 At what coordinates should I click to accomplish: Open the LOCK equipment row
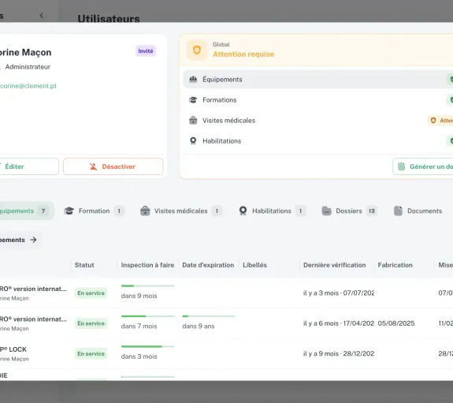pos(227,353)
